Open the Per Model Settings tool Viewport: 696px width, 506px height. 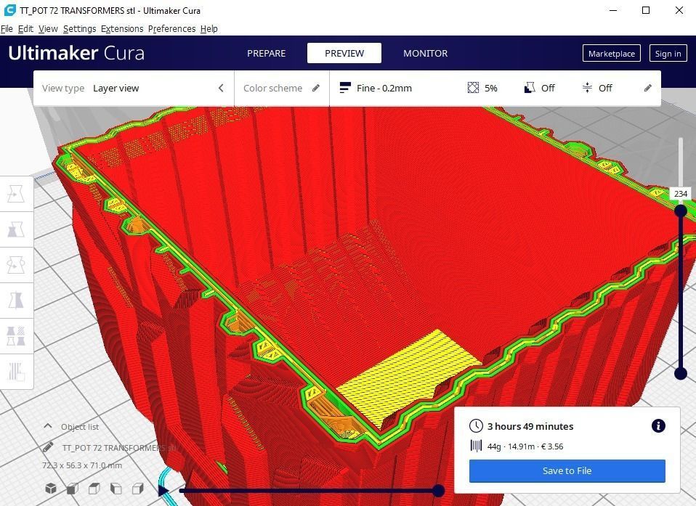click(16, 335)
